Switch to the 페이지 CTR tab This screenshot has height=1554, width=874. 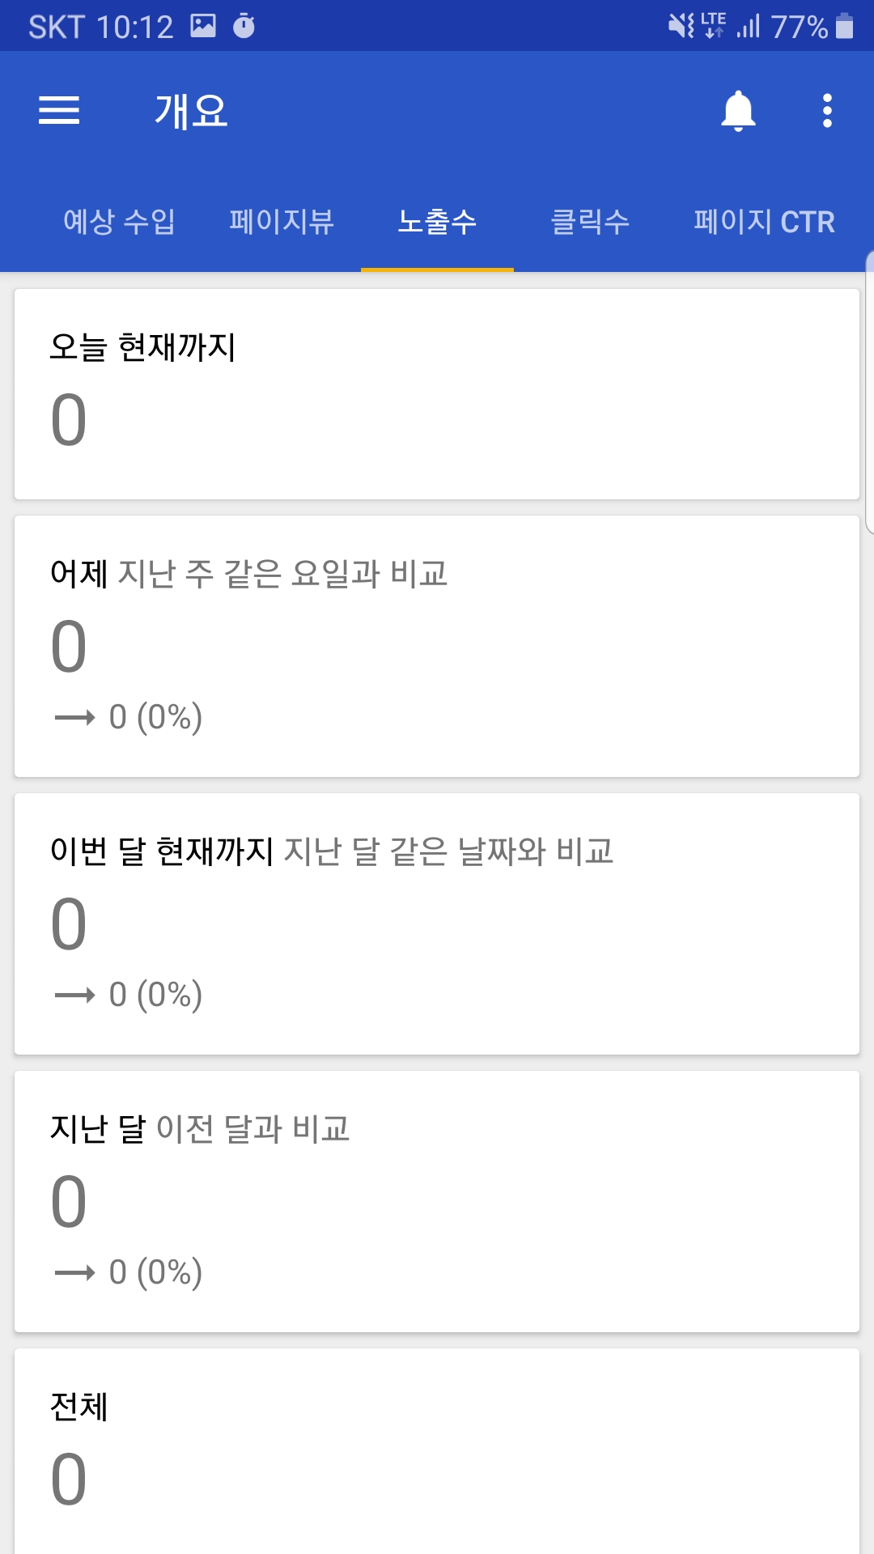764,221
